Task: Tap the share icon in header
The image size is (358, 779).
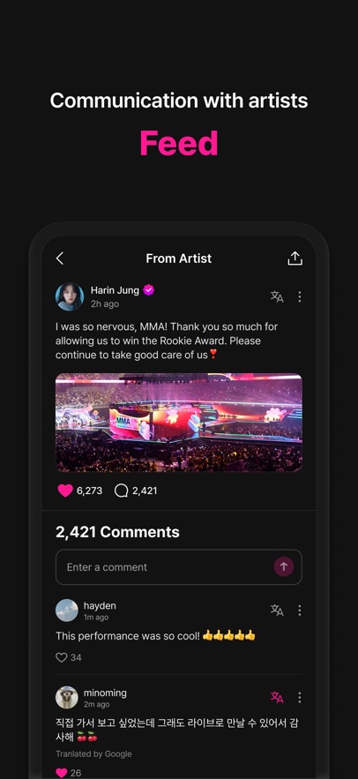Action: pos(295,258)
